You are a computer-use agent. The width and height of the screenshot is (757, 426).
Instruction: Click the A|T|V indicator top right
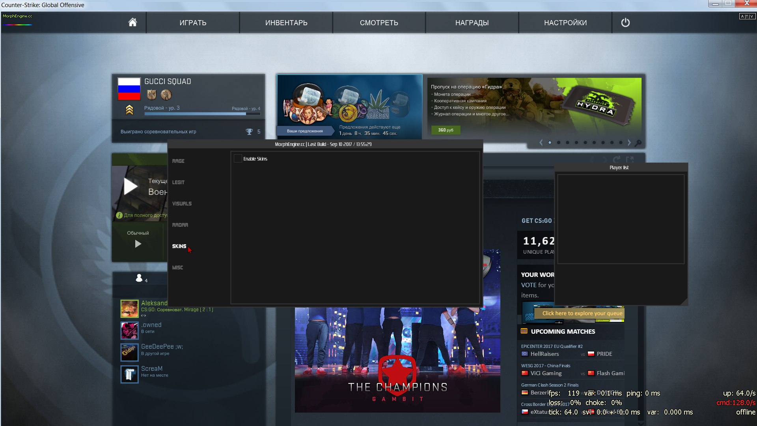click(x=747, y=16)
